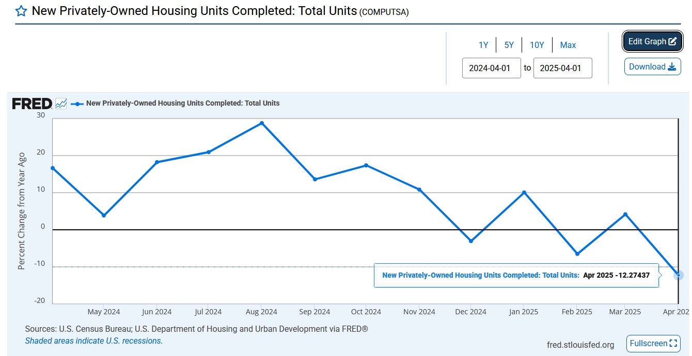Click the small line-chart icon beside FRED logo

[61, 104]
